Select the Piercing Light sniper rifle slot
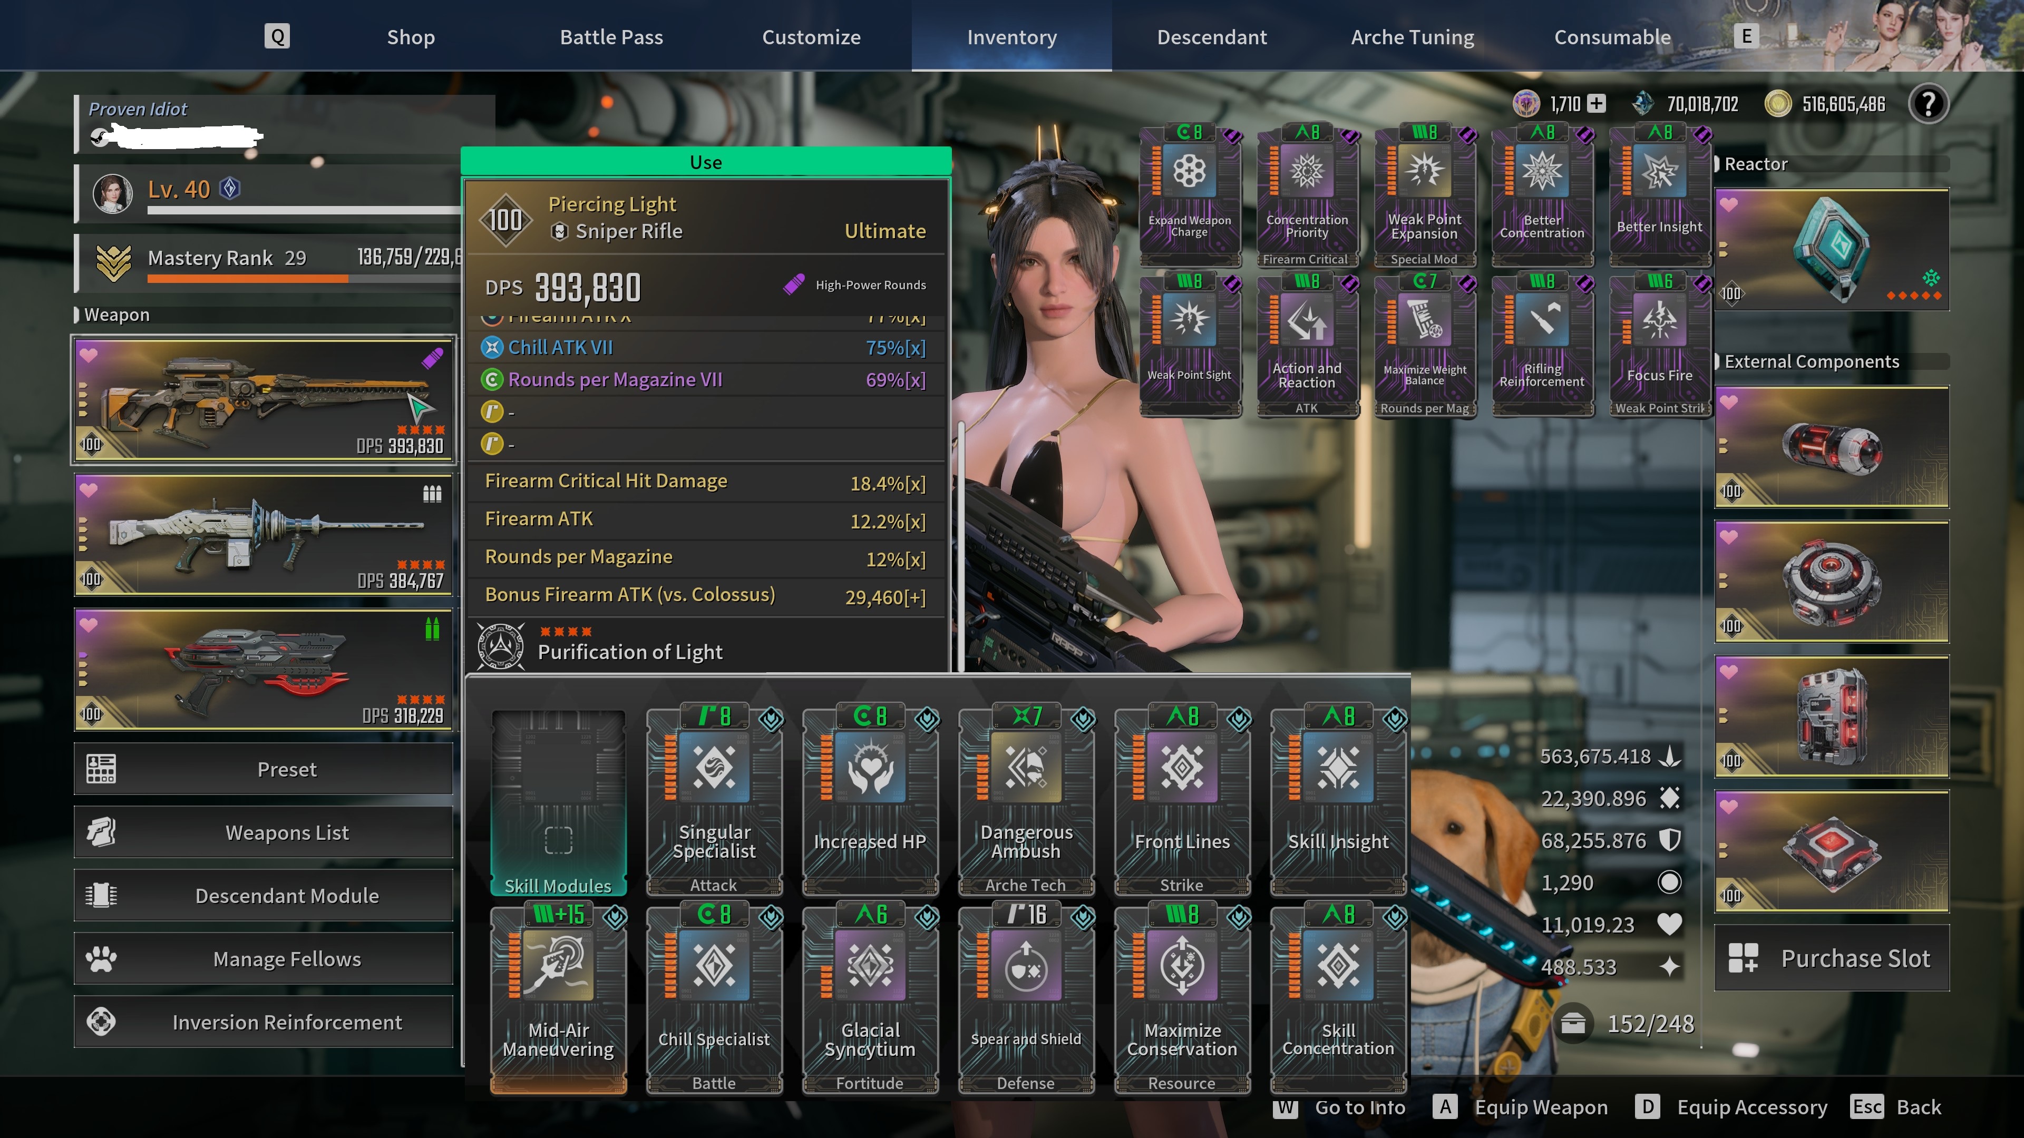The height and width of the screenshot is (1138, 2024). (264, 400)
